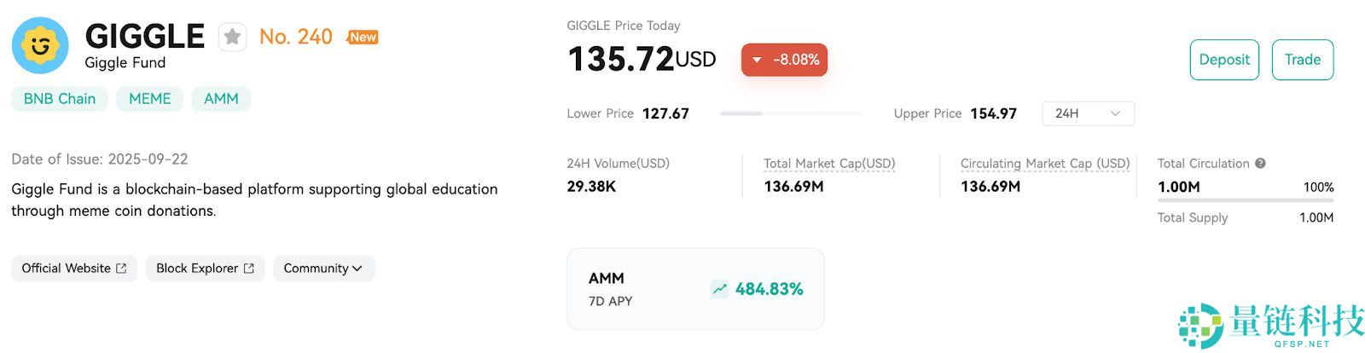Select the MEME tag

150,99
